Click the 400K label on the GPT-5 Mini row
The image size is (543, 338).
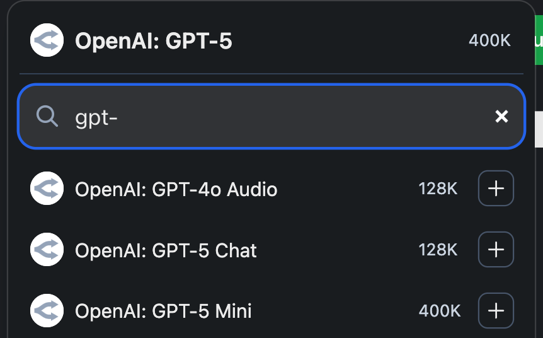pos(440,311)
